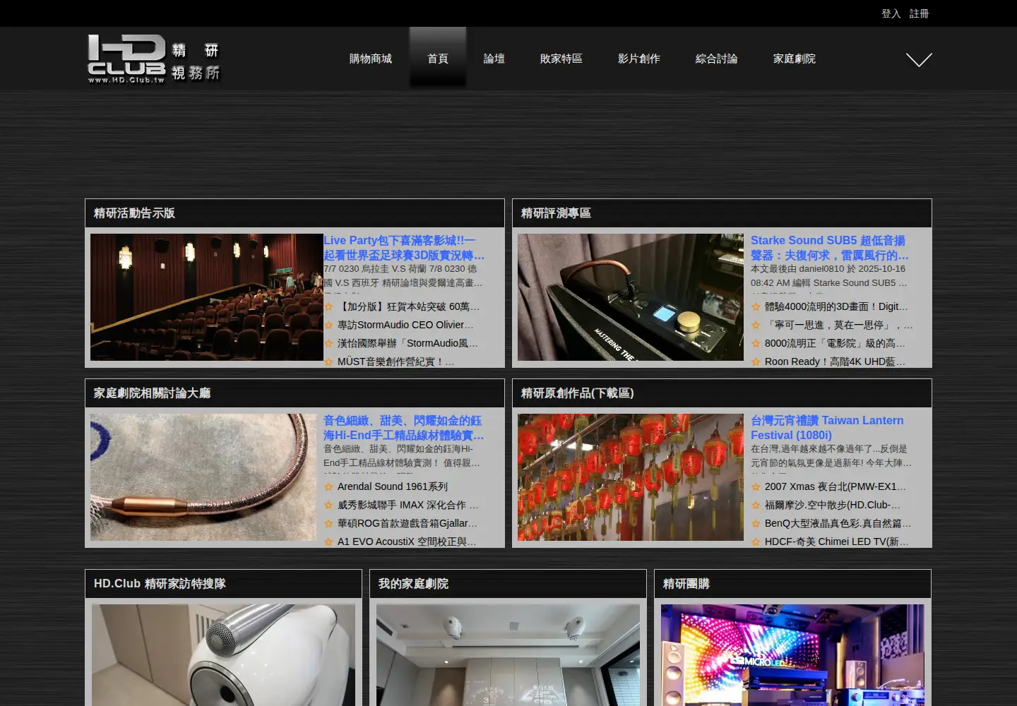Open the Roon Ready！高階4K UHD藍 post

pos(835,361)
